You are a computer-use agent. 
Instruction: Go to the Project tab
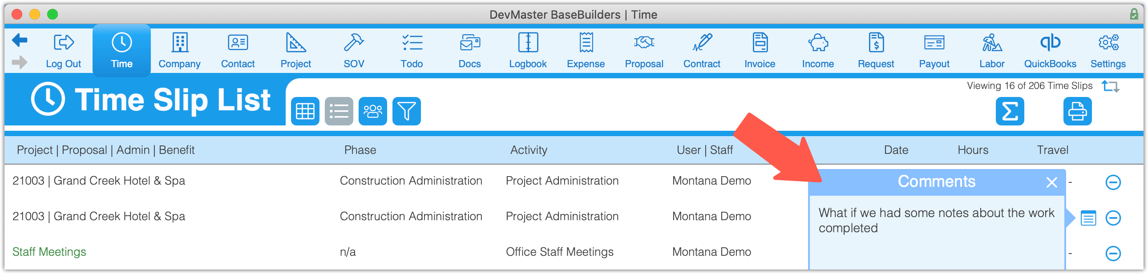[295, 50]
